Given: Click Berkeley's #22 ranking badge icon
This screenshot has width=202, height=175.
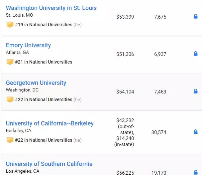Looking at the screenshot, I should 10,140.
